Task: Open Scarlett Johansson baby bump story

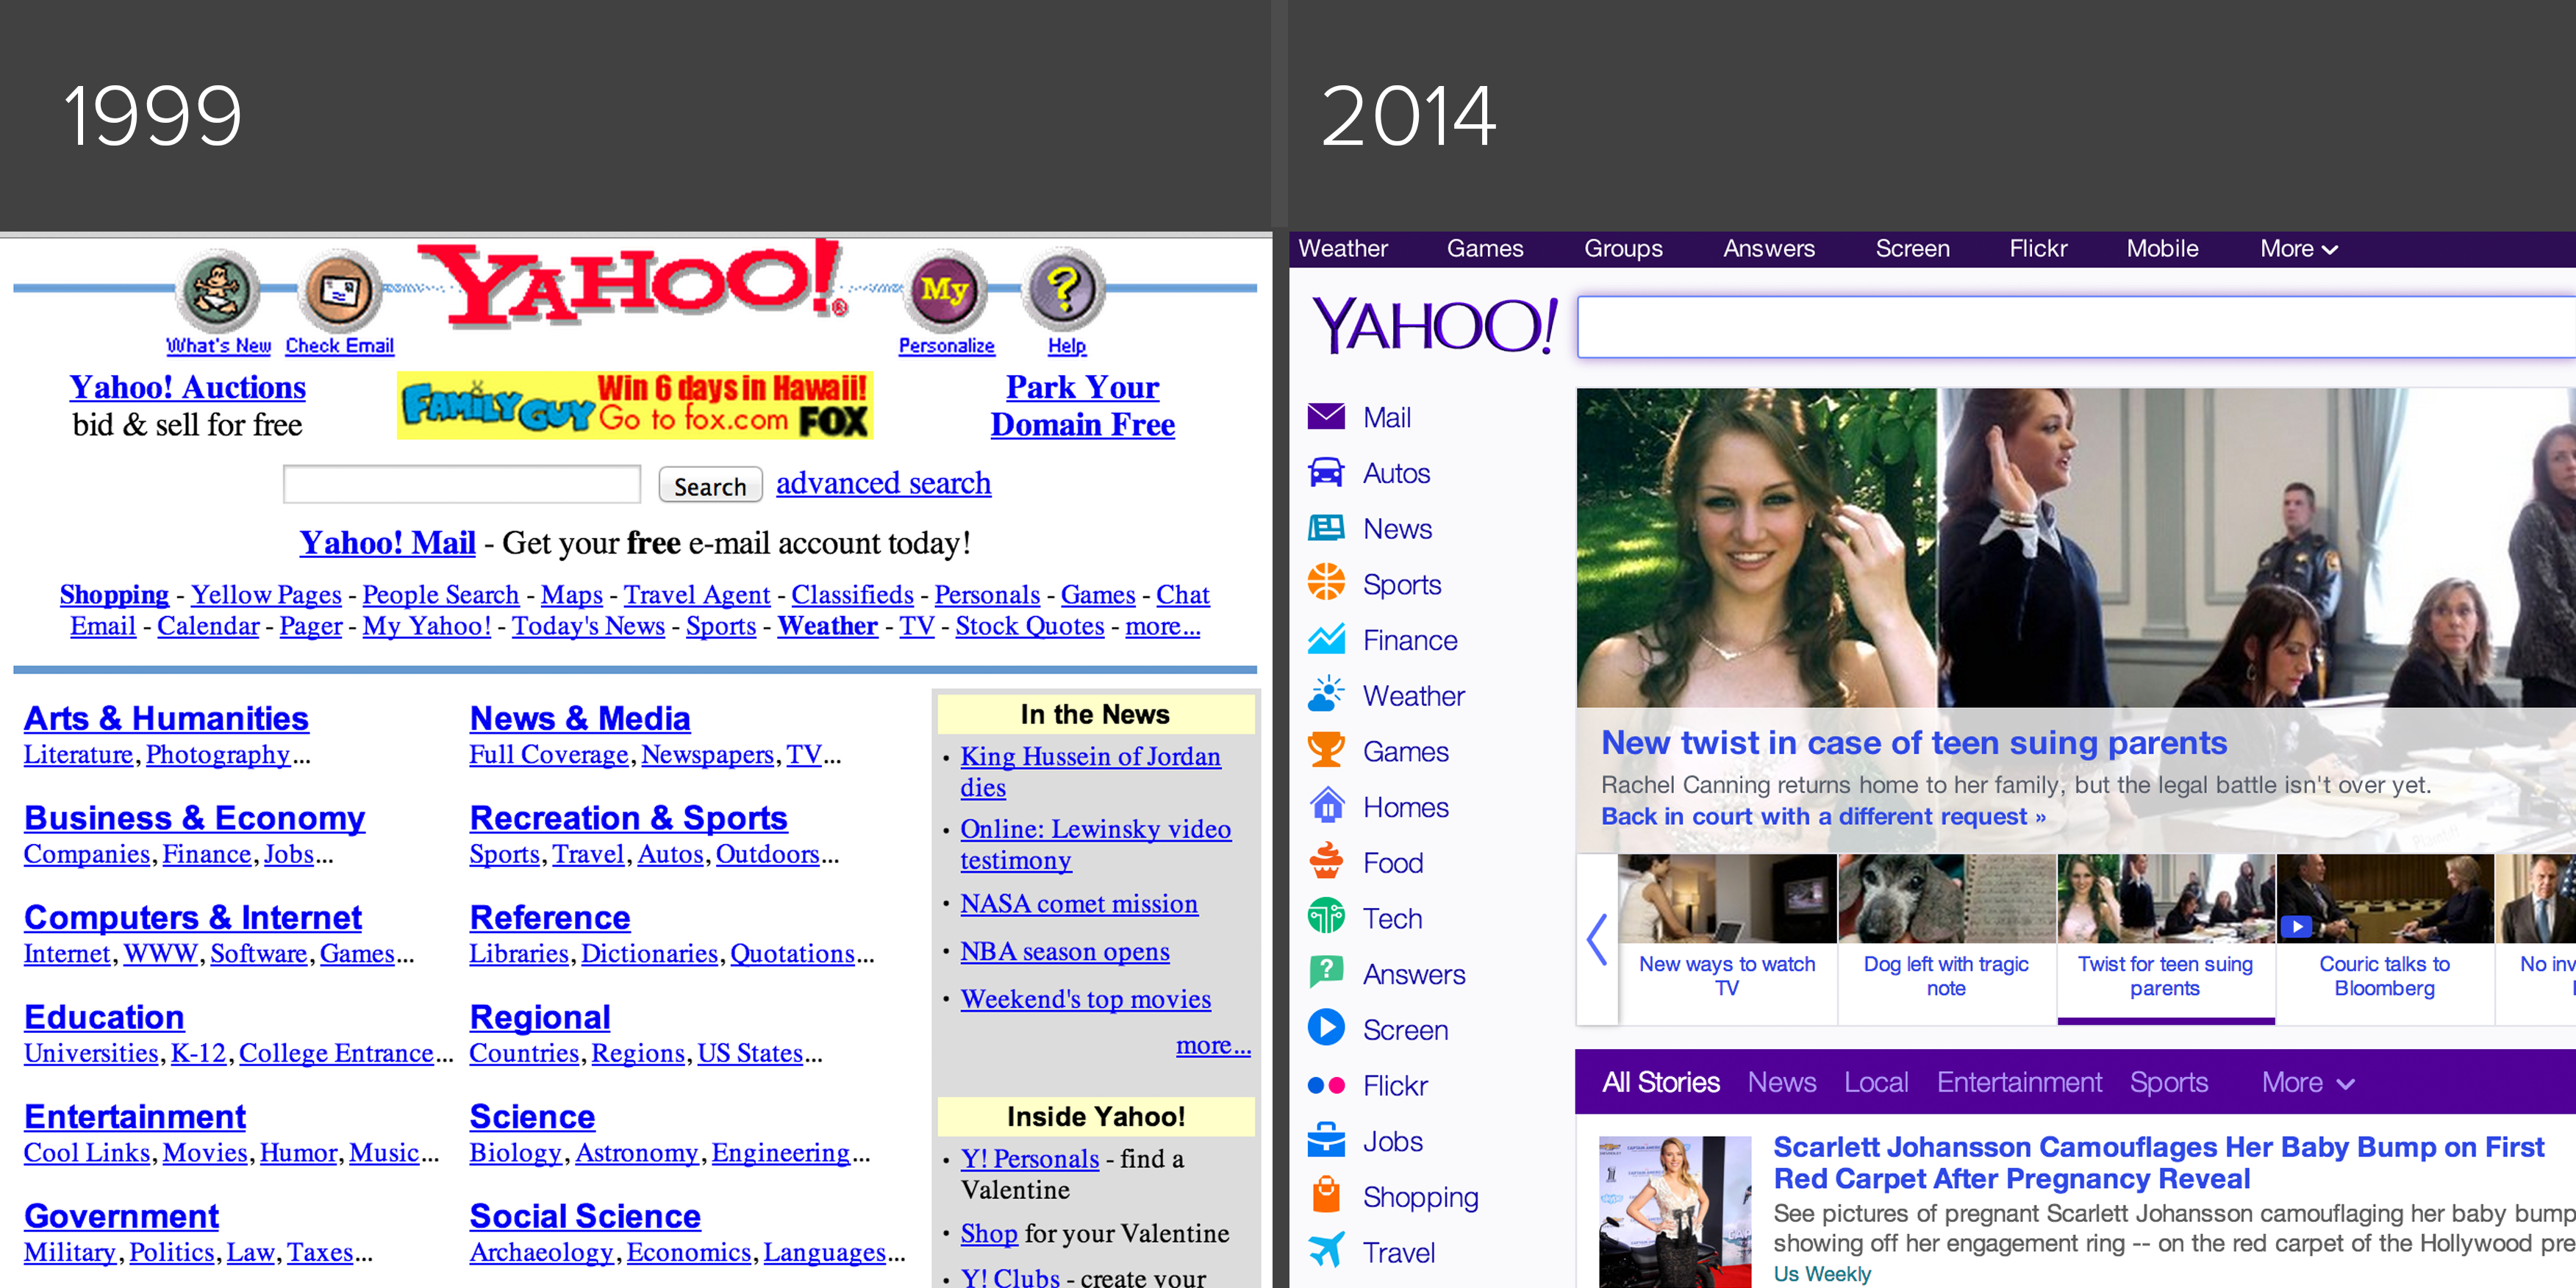Action: [x=2158, y=1162]
